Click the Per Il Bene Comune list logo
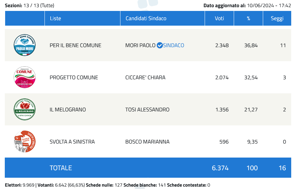The height and width of the screenshot is (189, 296). point(25,45)
